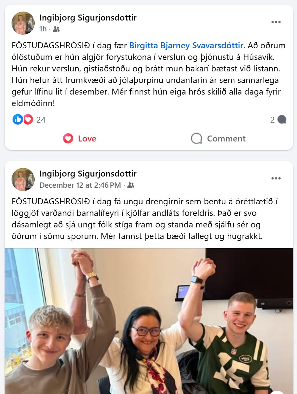Screen dimensions: 297x394
Task: Open tagged profile Birgitta Bjarney Svavarsdóttir
Action: [x=186, y=46]
